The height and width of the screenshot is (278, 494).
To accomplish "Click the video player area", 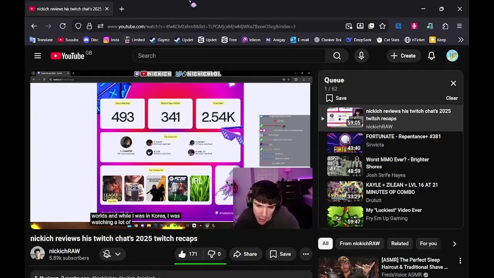I will click(x=171, y=150).
